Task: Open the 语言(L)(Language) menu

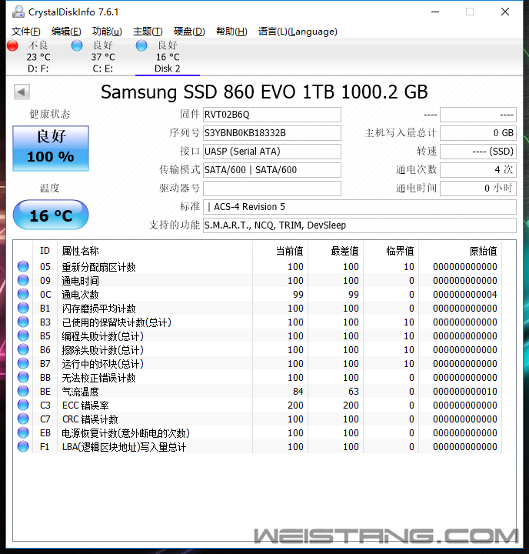Action: [x=298, y=32]
